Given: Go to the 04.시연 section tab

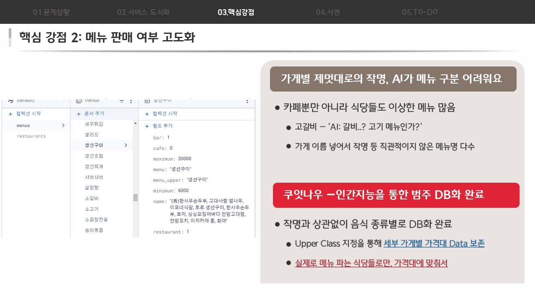Looking at the screenshot, I should coord(328,12).
